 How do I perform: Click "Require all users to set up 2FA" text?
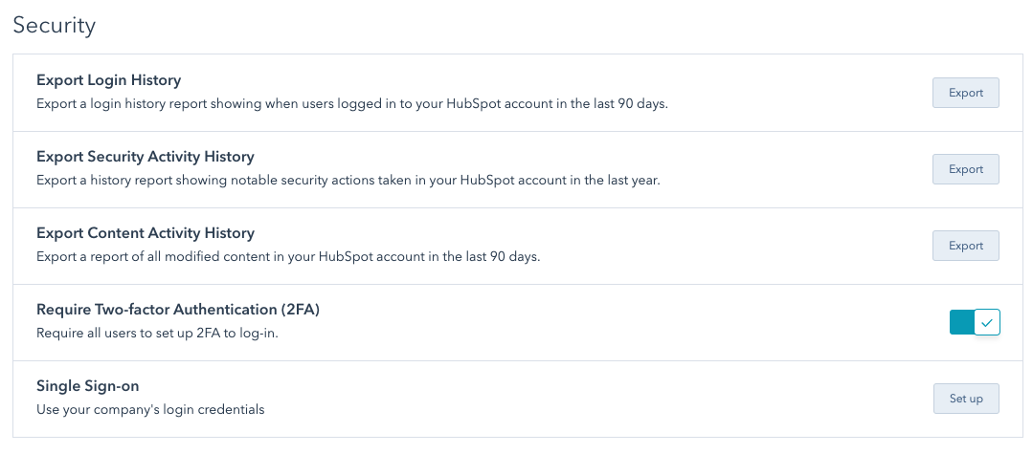pyautogui.click(x=144, y=333)
